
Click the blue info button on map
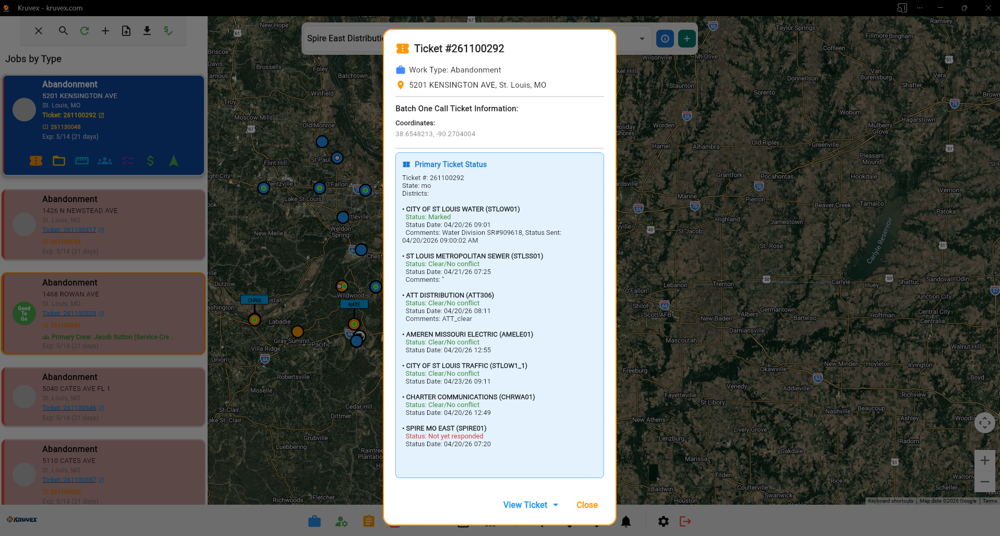pyautogui.click(x=665, y=39)
